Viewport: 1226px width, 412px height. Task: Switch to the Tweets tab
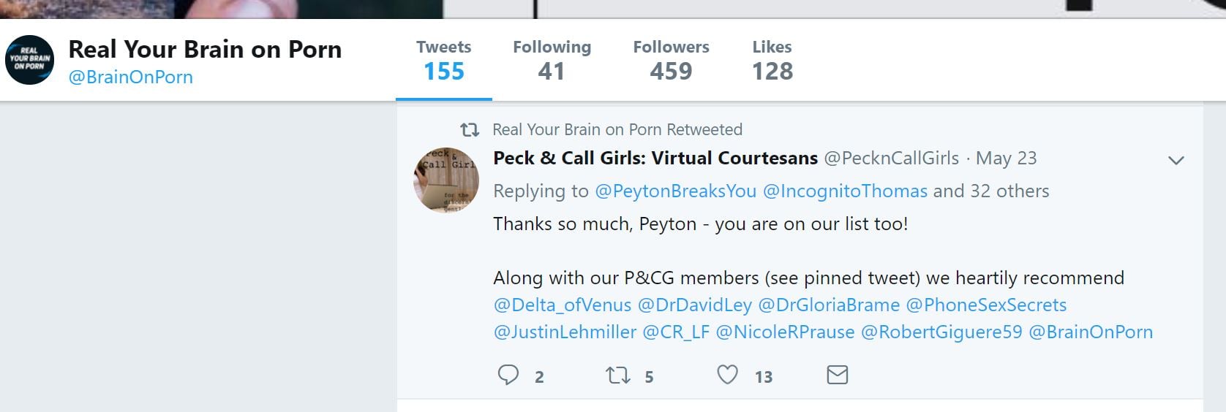coord(444,60)
